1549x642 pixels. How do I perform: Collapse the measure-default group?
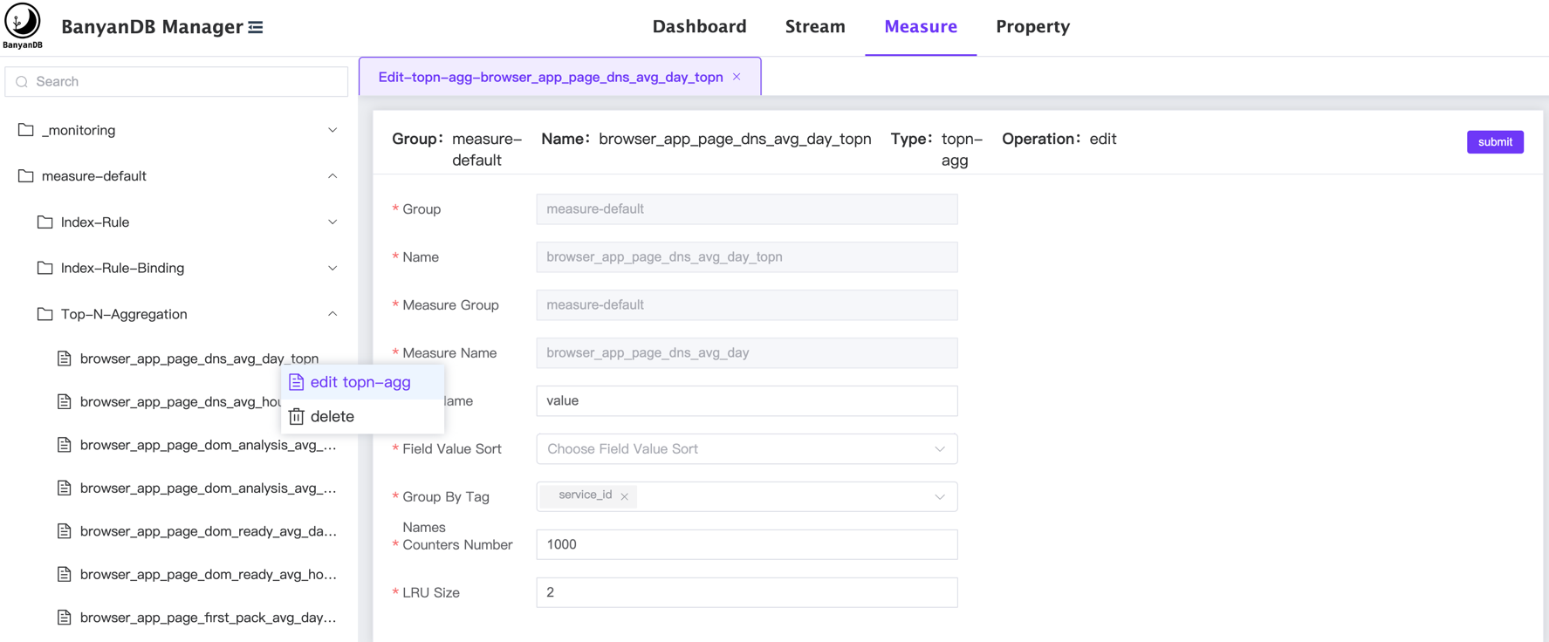tap(332, 176)
